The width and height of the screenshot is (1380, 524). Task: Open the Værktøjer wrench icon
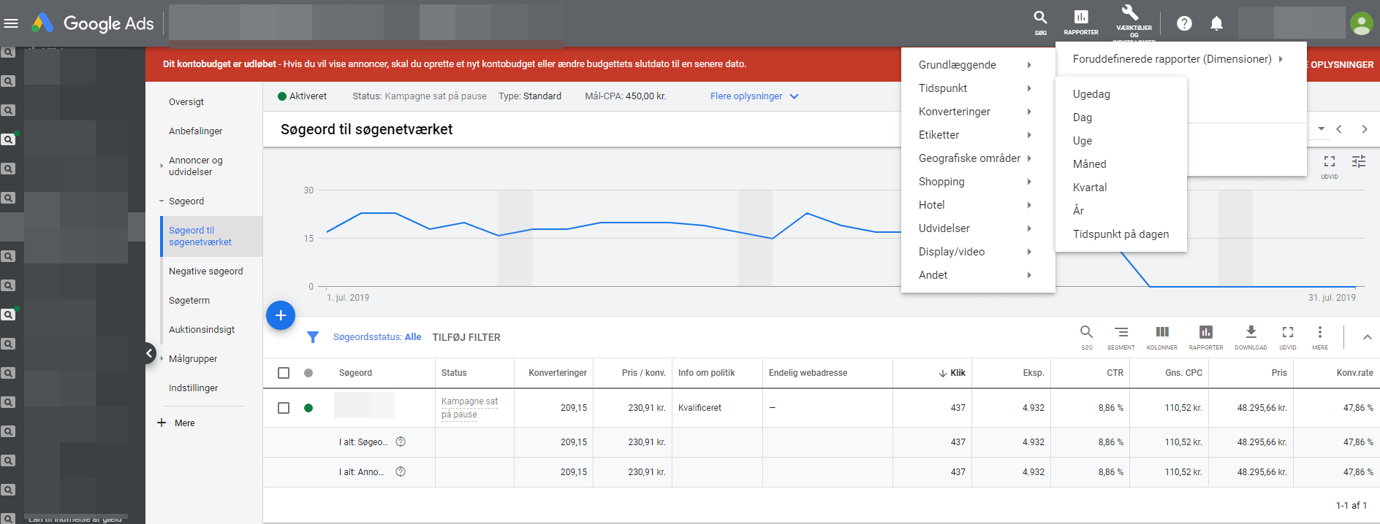tap(1130, 13)
